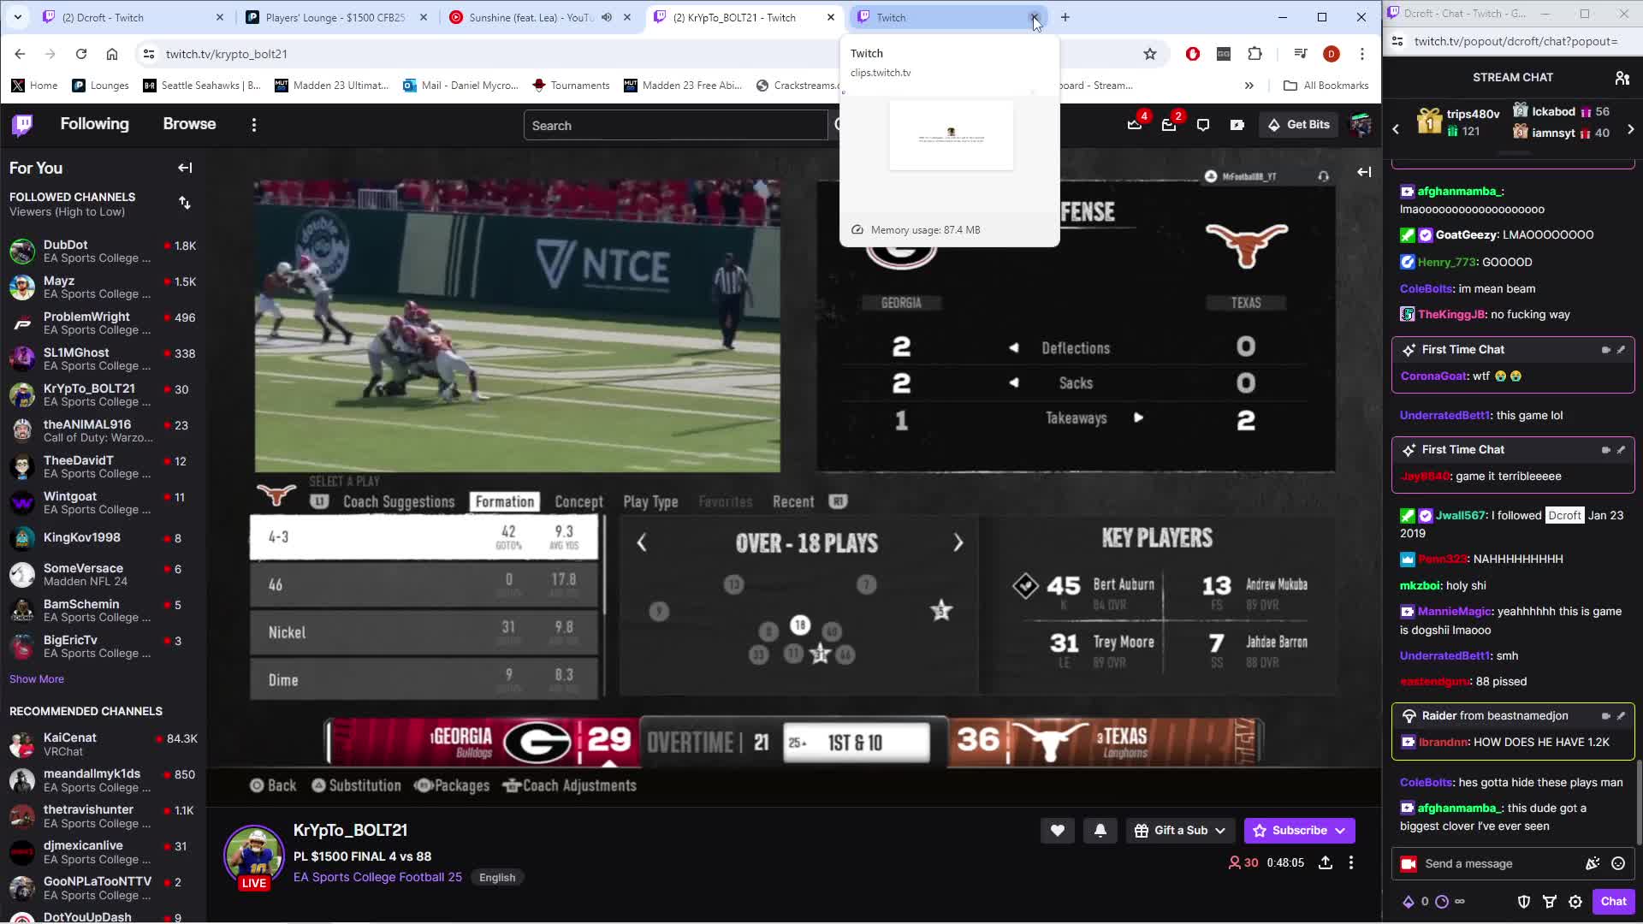Viewport: 1643px width, 924px height.
Task: Mute the Sunshine YouTube tab audio
Action: pos(607,17)
